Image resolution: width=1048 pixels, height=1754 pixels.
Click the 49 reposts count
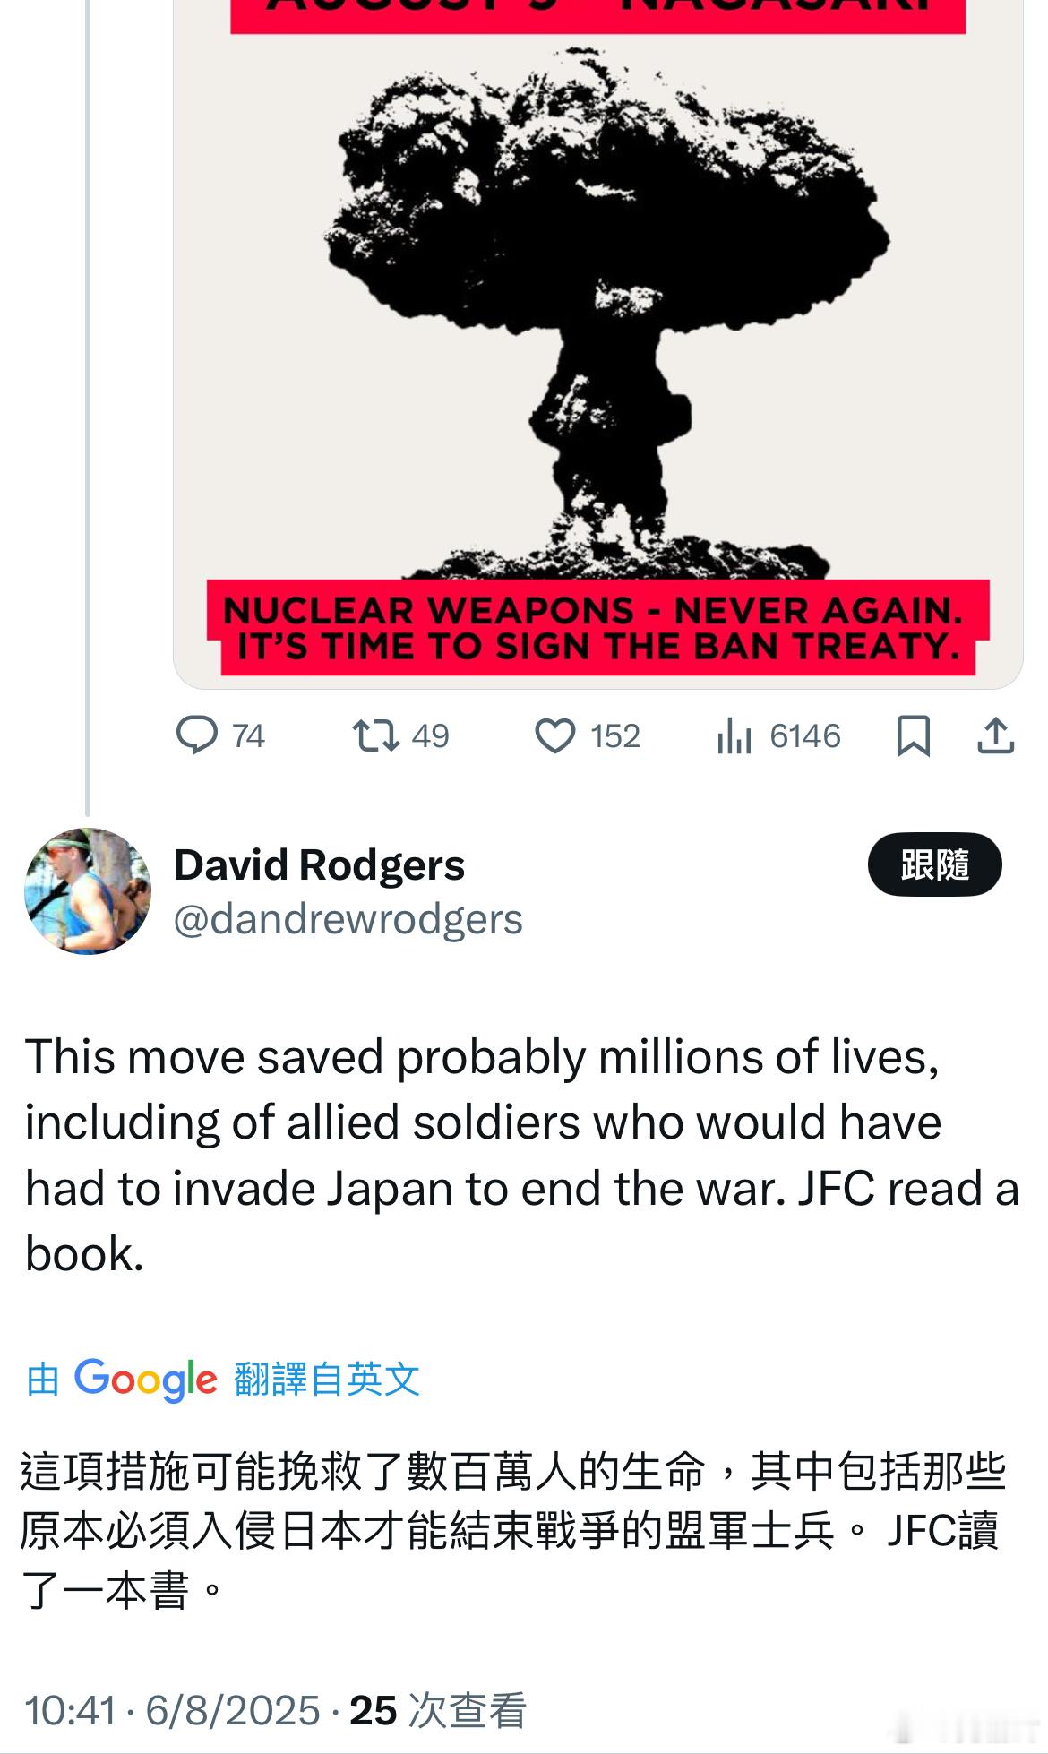coord(430,736)
